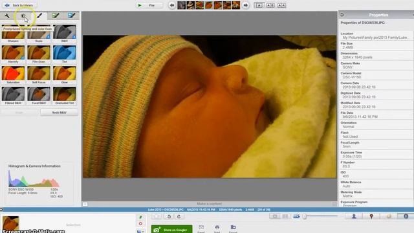
Task: Open the wrench basic fixes tab
Action: [x=7, y=16]
